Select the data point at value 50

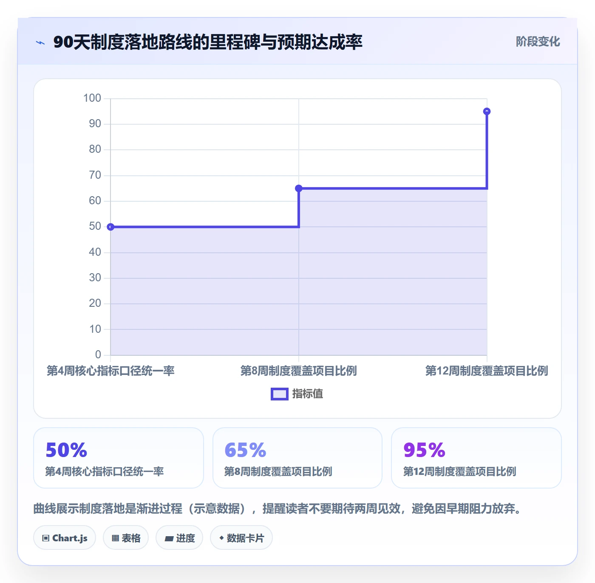point(110,227)
